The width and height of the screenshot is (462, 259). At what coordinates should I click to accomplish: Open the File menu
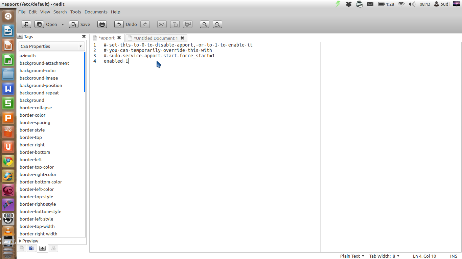pyautogui.click(x=22, y=12)
